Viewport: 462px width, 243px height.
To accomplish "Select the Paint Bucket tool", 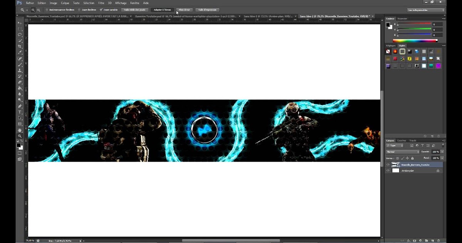I will [x=20, y=88].
